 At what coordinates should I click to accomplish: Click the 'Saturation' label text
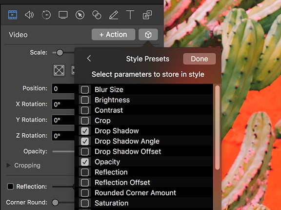(111, 203)
